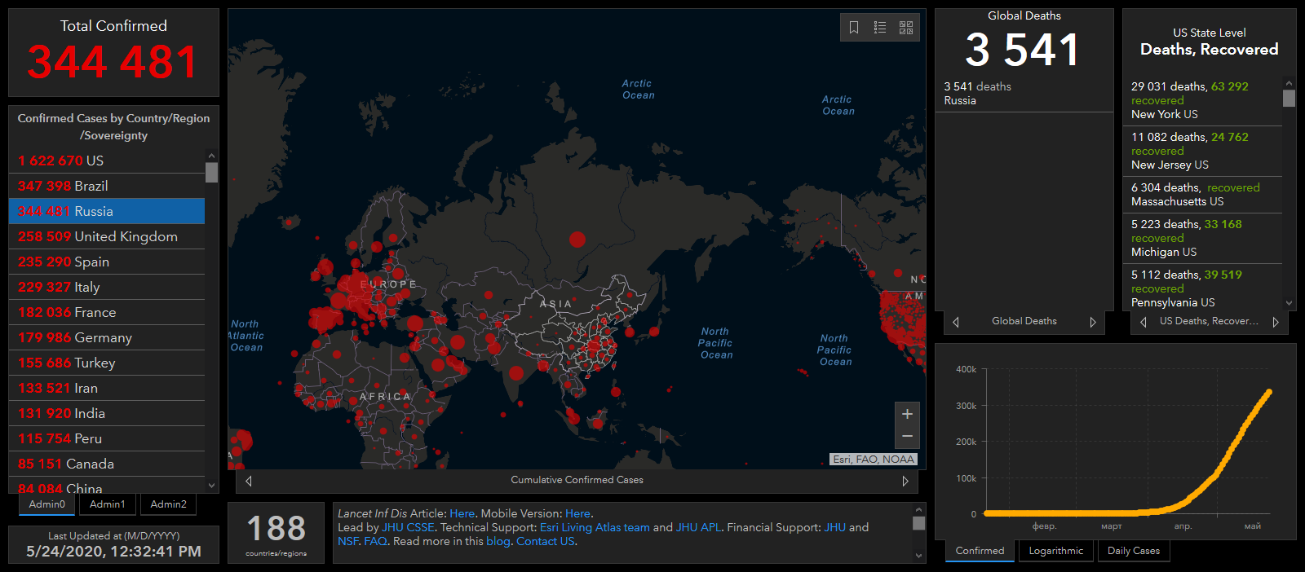The image size is (1305, 572).
Task: Go to next Global Deaths panel
Action: [x=1093, y=322]
